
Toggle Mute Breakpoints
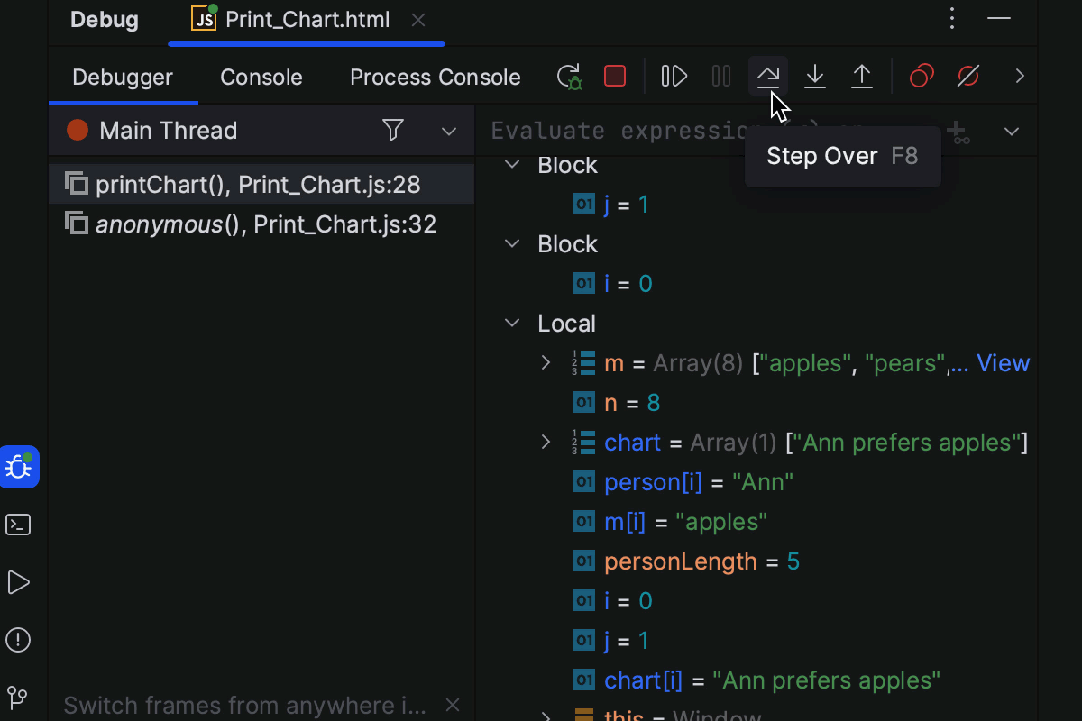click(967, 76)
